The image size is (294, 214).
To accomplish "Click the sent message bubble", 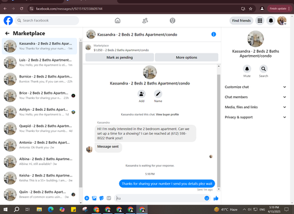I will [x=167, y=184].
